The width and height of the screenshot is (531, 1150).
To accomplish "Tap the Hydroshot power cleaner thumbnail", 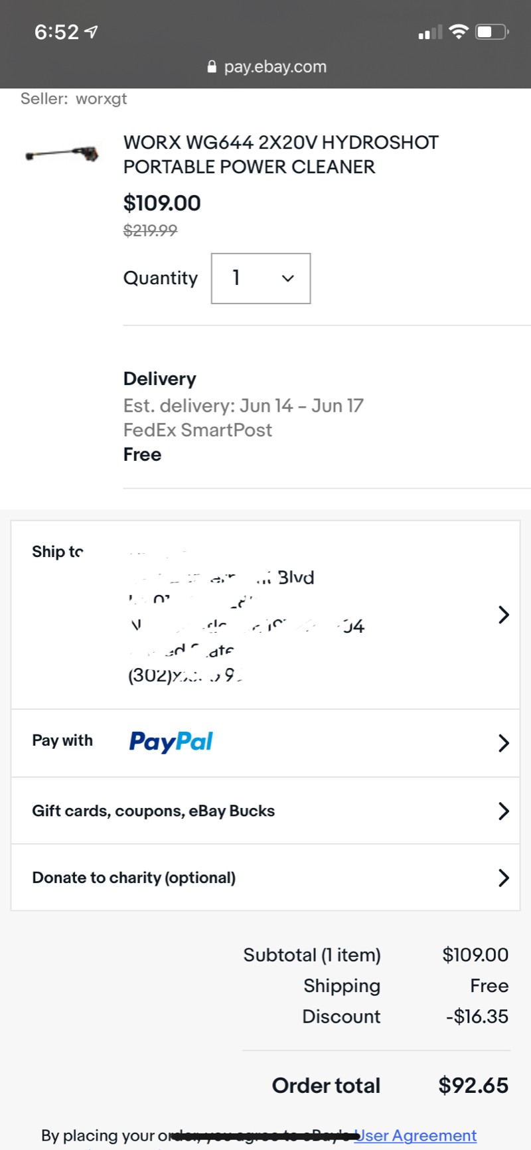I will point(62,155).
